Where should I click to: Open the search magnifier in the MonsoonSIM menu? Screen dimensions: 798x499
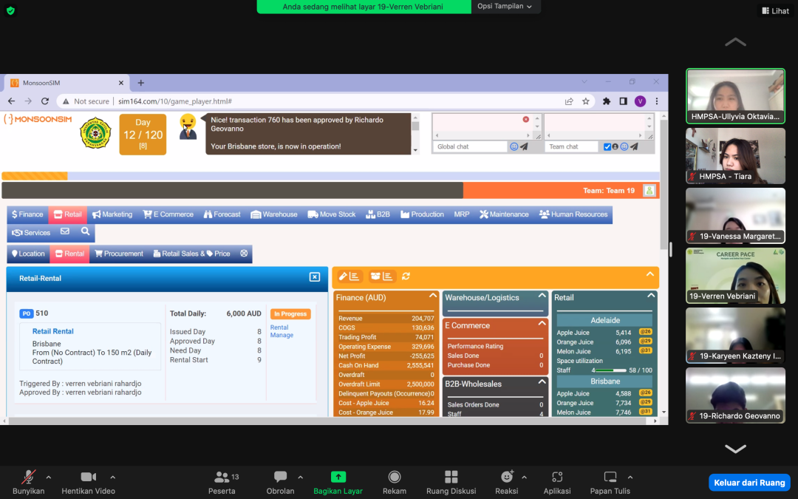[85, 232]
